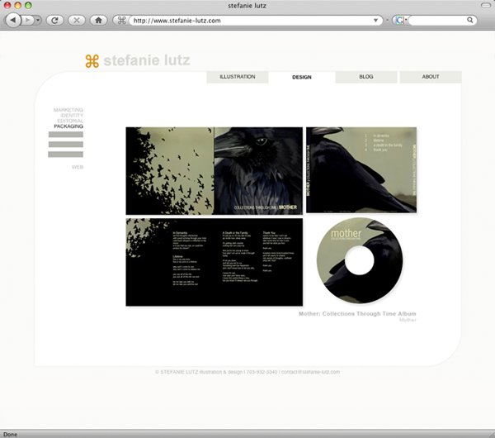The width and height of the screenshot is (495, 438).
Task: Reload the page with the refresh button
Action: point(55,20)
